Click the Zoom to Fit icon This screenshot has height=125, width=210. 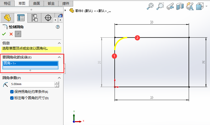pos(150,6)
